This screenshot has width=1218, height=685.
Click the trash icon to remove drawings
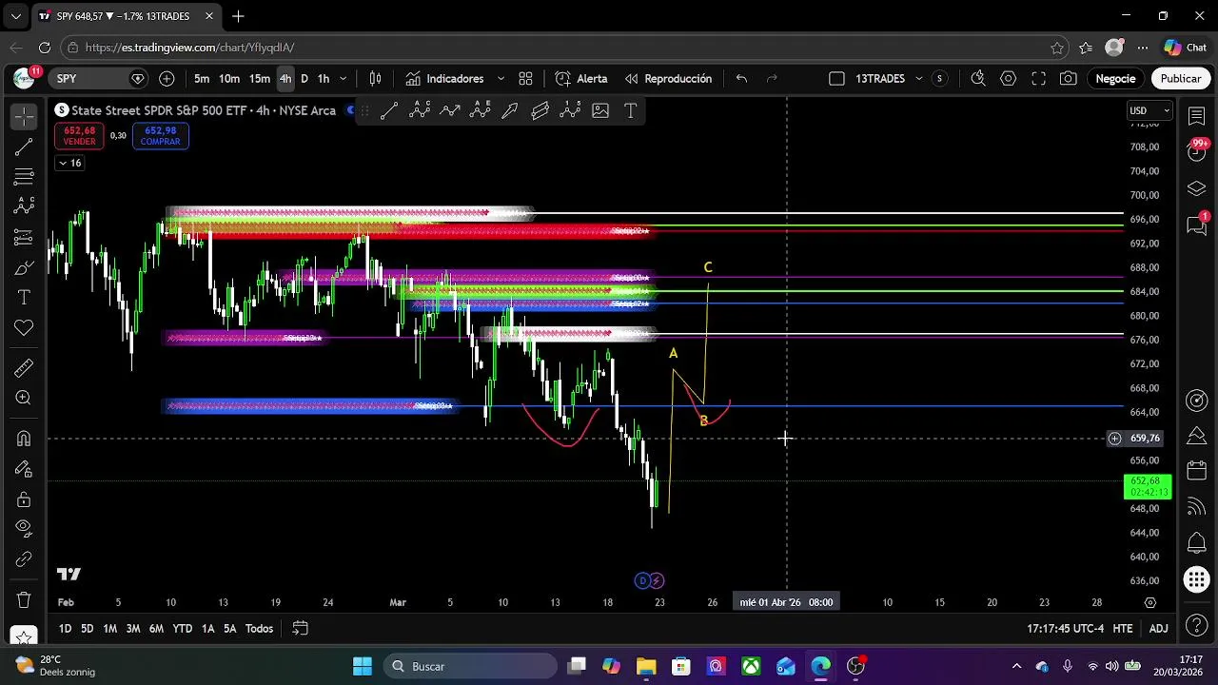click(x=24, y=600)
